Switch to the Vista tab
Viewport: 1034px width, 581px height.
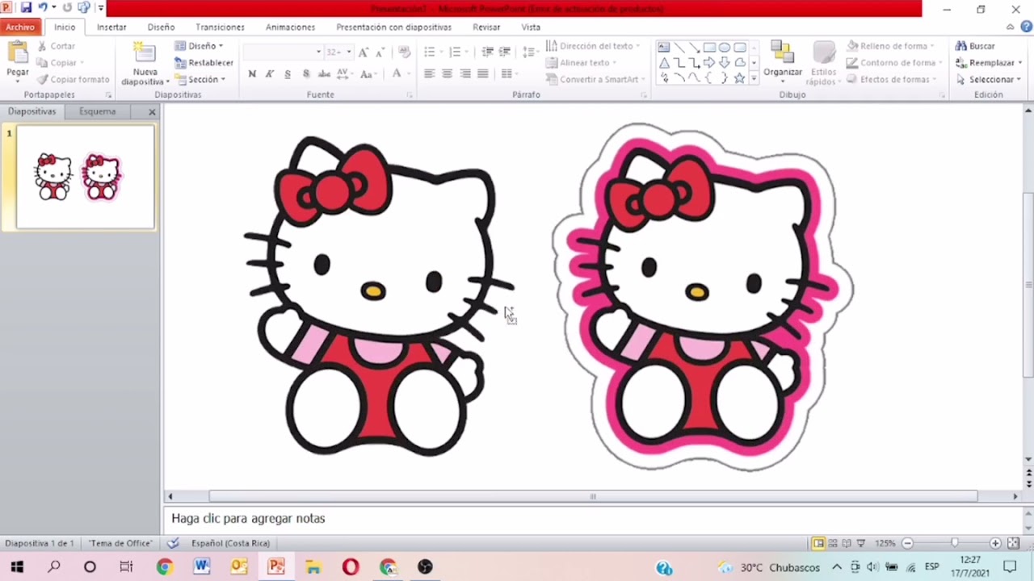pos(531,27)
